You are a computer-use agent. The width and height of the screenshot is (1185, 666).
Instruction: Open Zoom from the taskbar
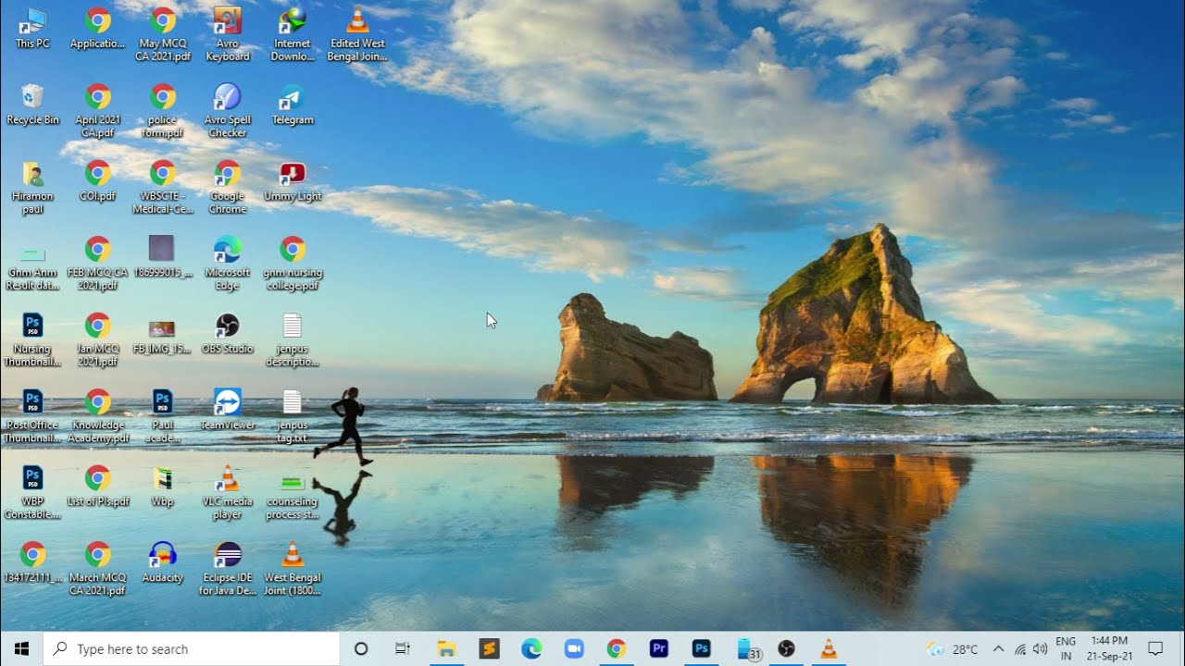coord(574,648)
